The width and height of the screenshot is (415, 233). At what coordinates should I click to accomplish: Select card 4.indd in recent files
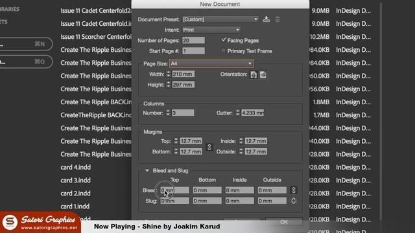coord(75,167)
